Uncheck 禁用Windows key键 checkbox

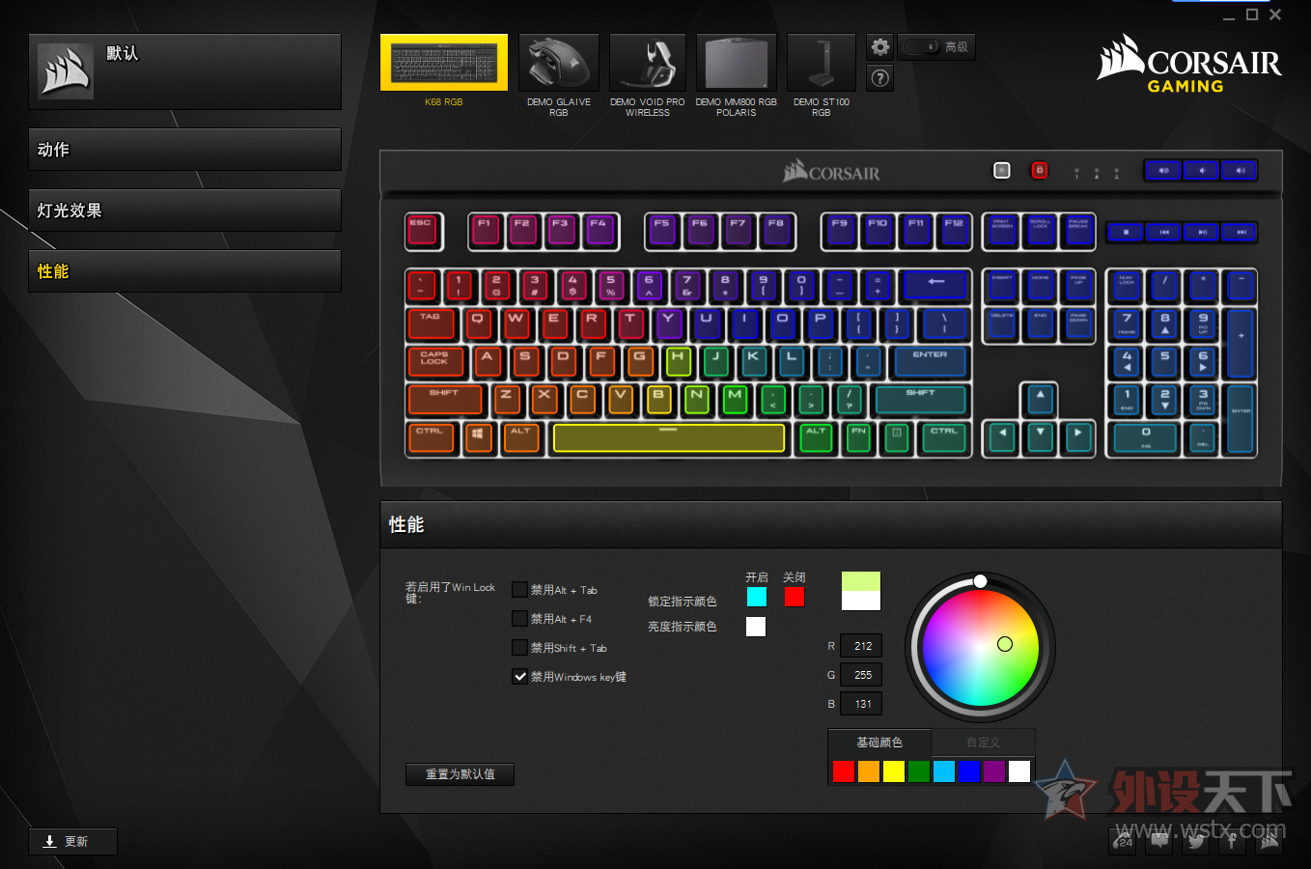pyautogui.click(x=520, y=676)
